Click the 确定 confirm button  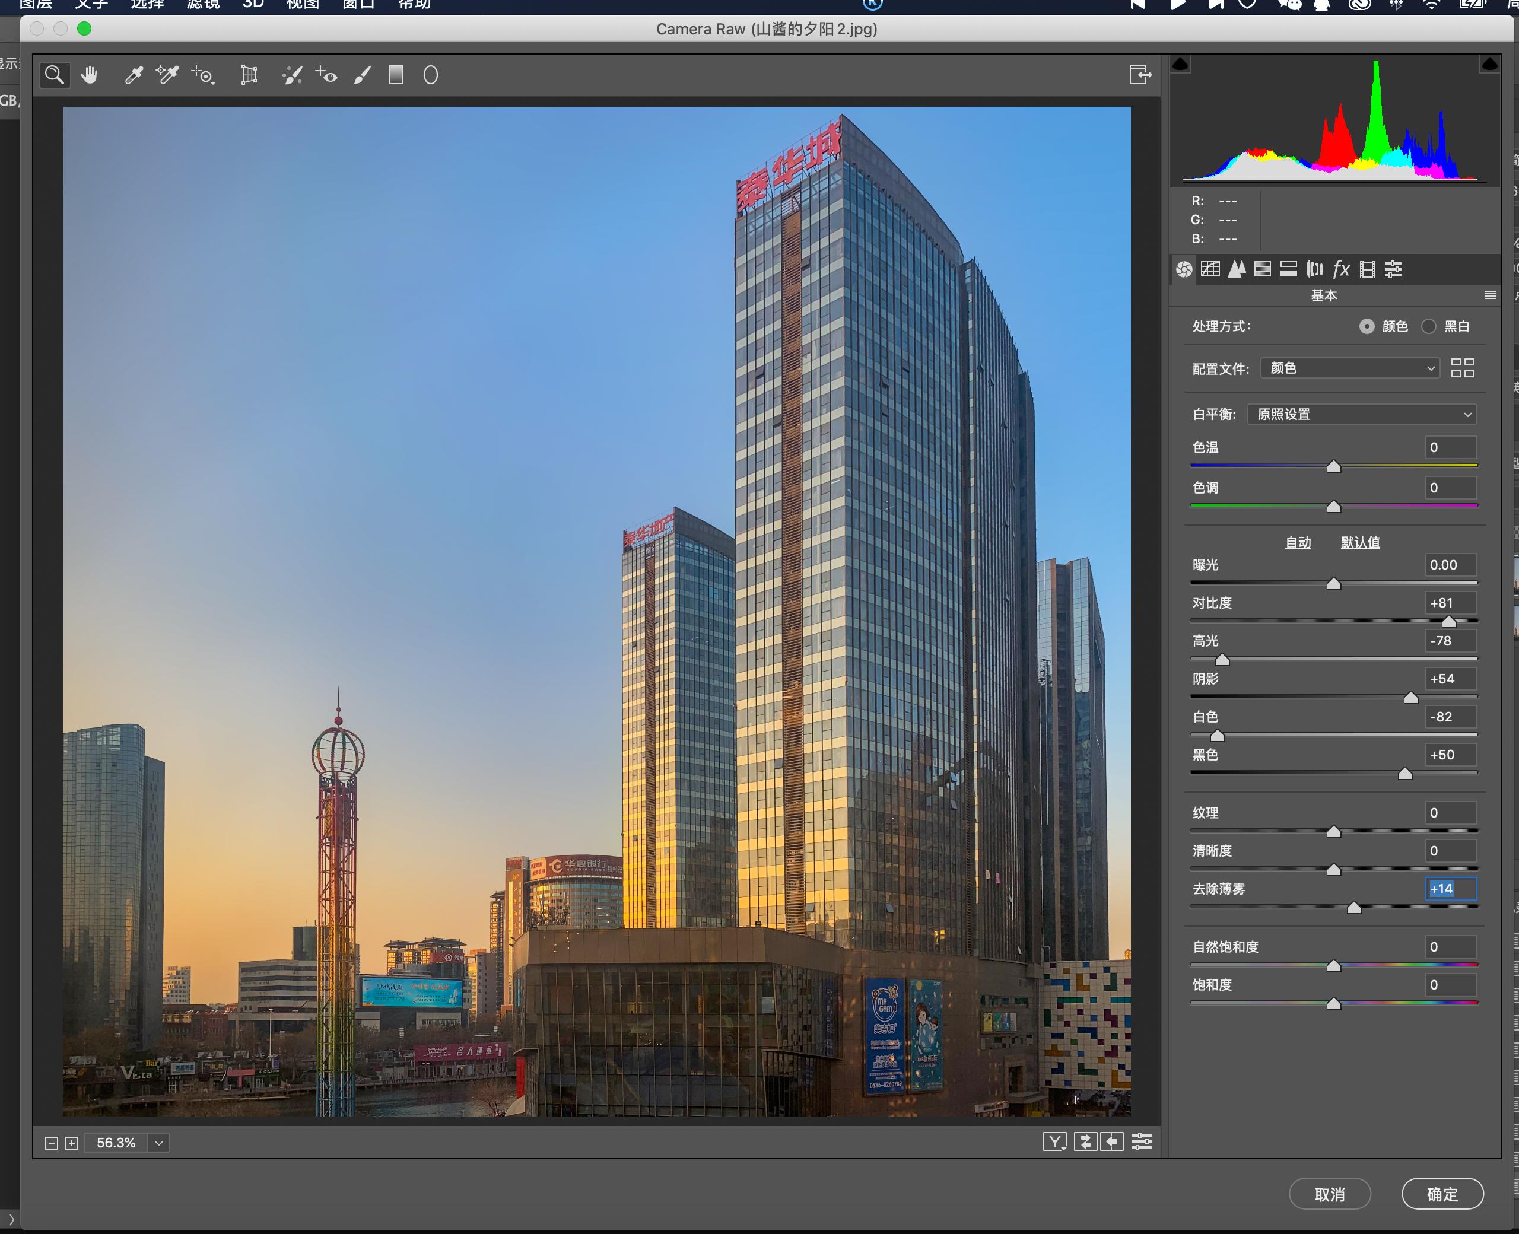(x=1442, y=1194)
